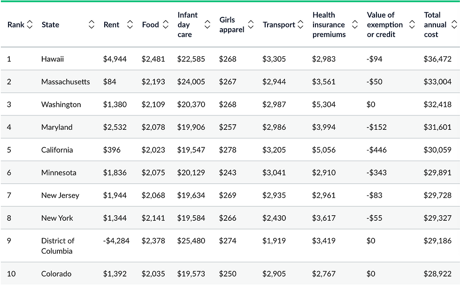Screen dimensions: 460x285
Task: Open the State column sort control
Action: pyautogui.click(x=91, y=24)
